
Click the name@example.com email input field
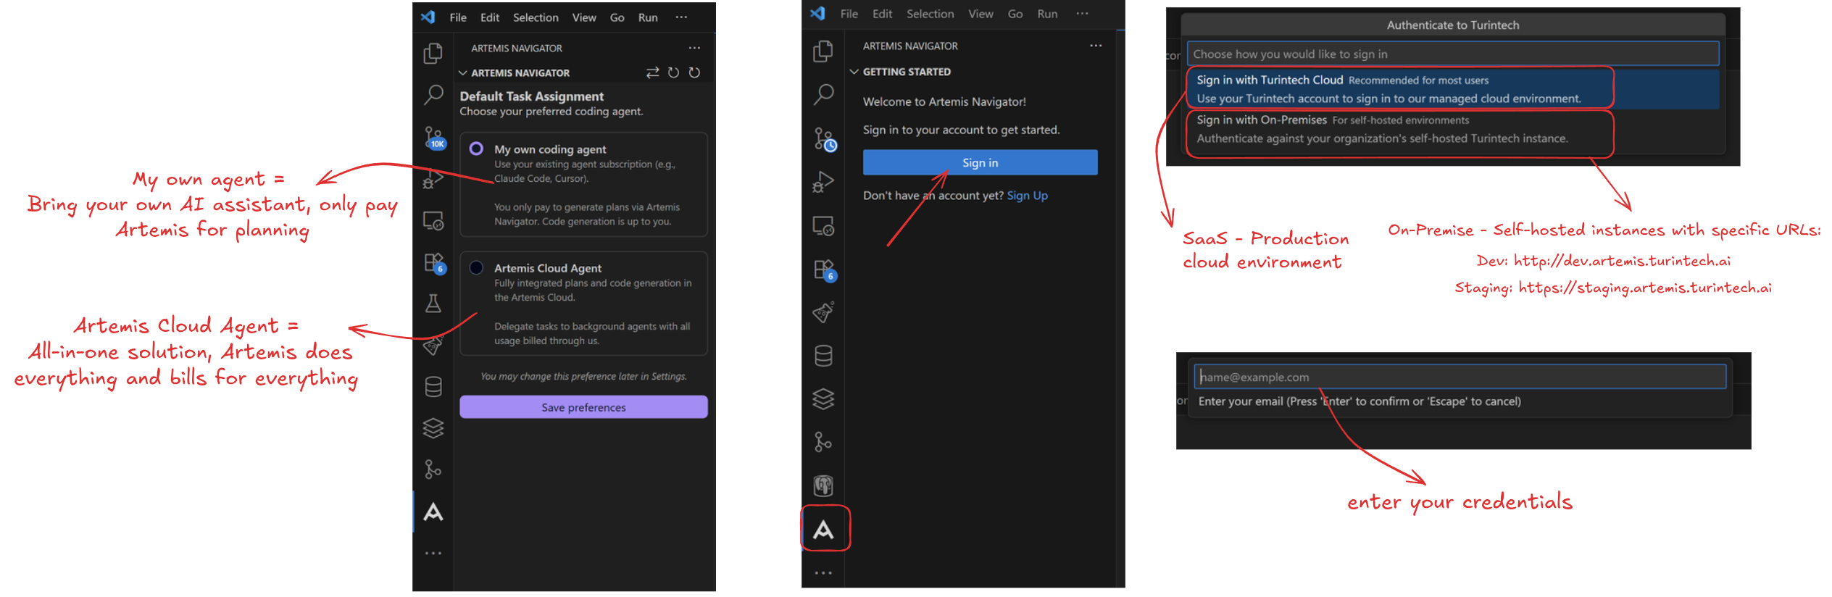click(x=1460, y=377)
